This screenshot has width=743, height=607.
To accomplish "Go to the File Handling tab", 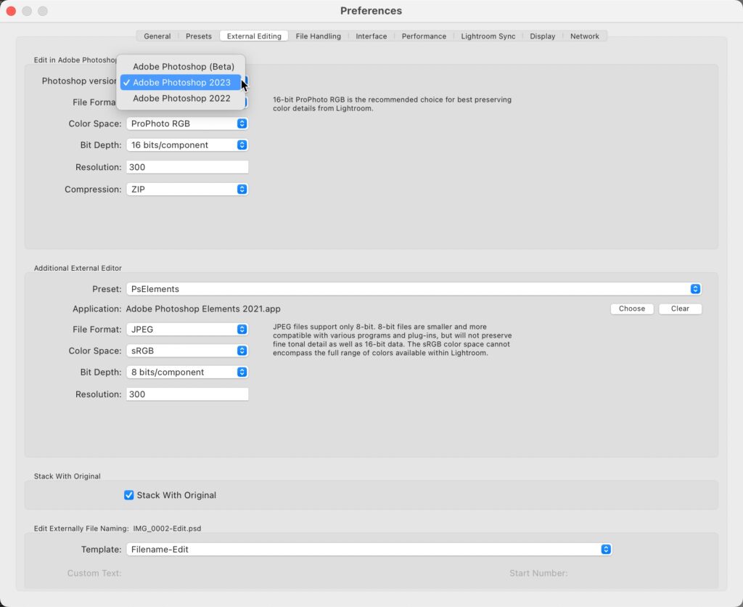I will [318, 36].
